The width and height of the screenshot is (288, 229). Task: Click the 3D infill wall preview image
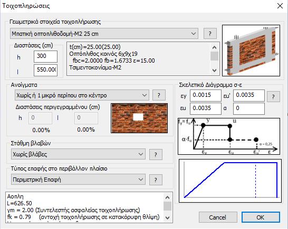(x=251, y=51)
